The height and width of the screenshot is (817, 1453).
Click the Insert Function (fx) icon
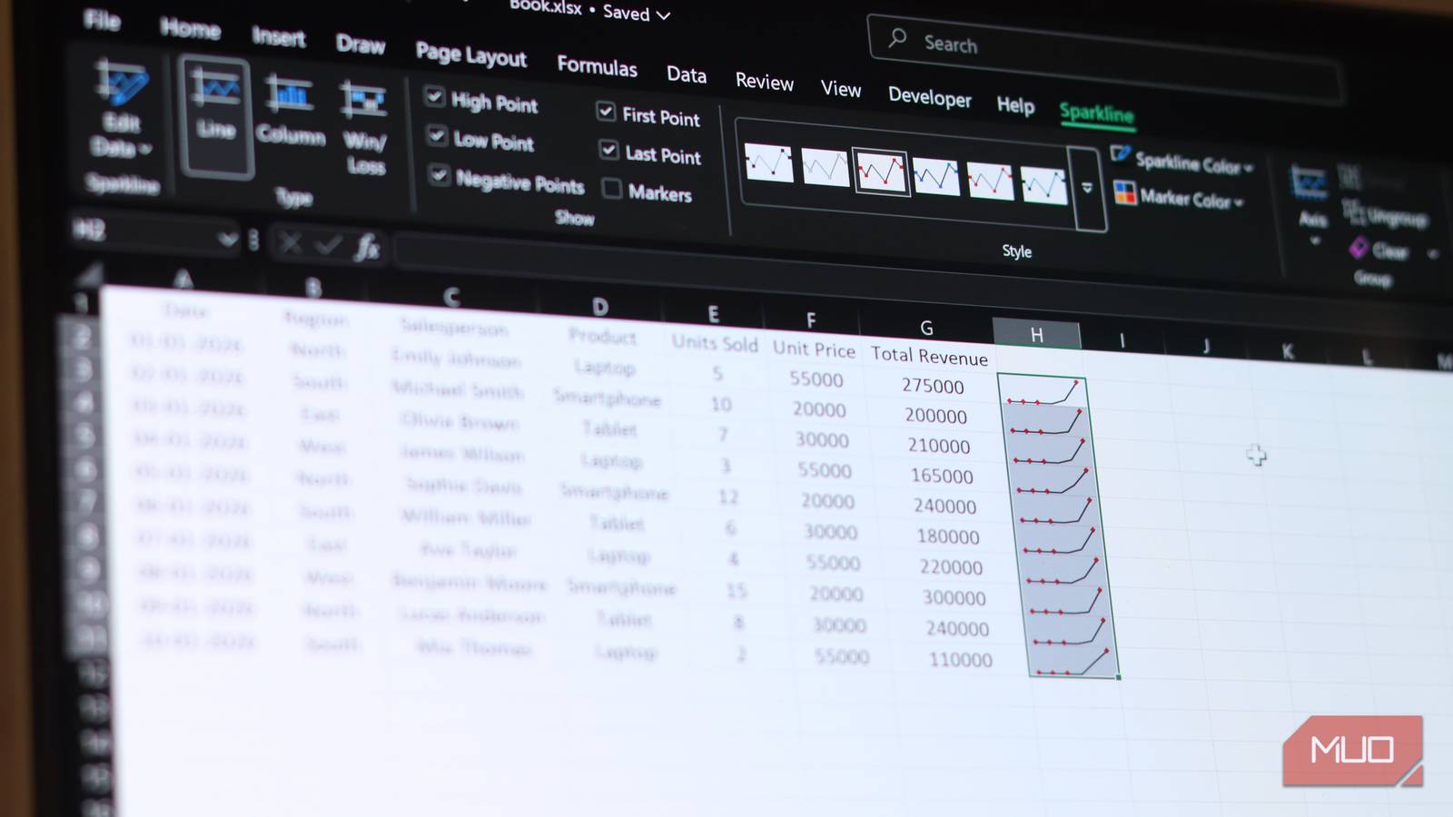(367, 245)
